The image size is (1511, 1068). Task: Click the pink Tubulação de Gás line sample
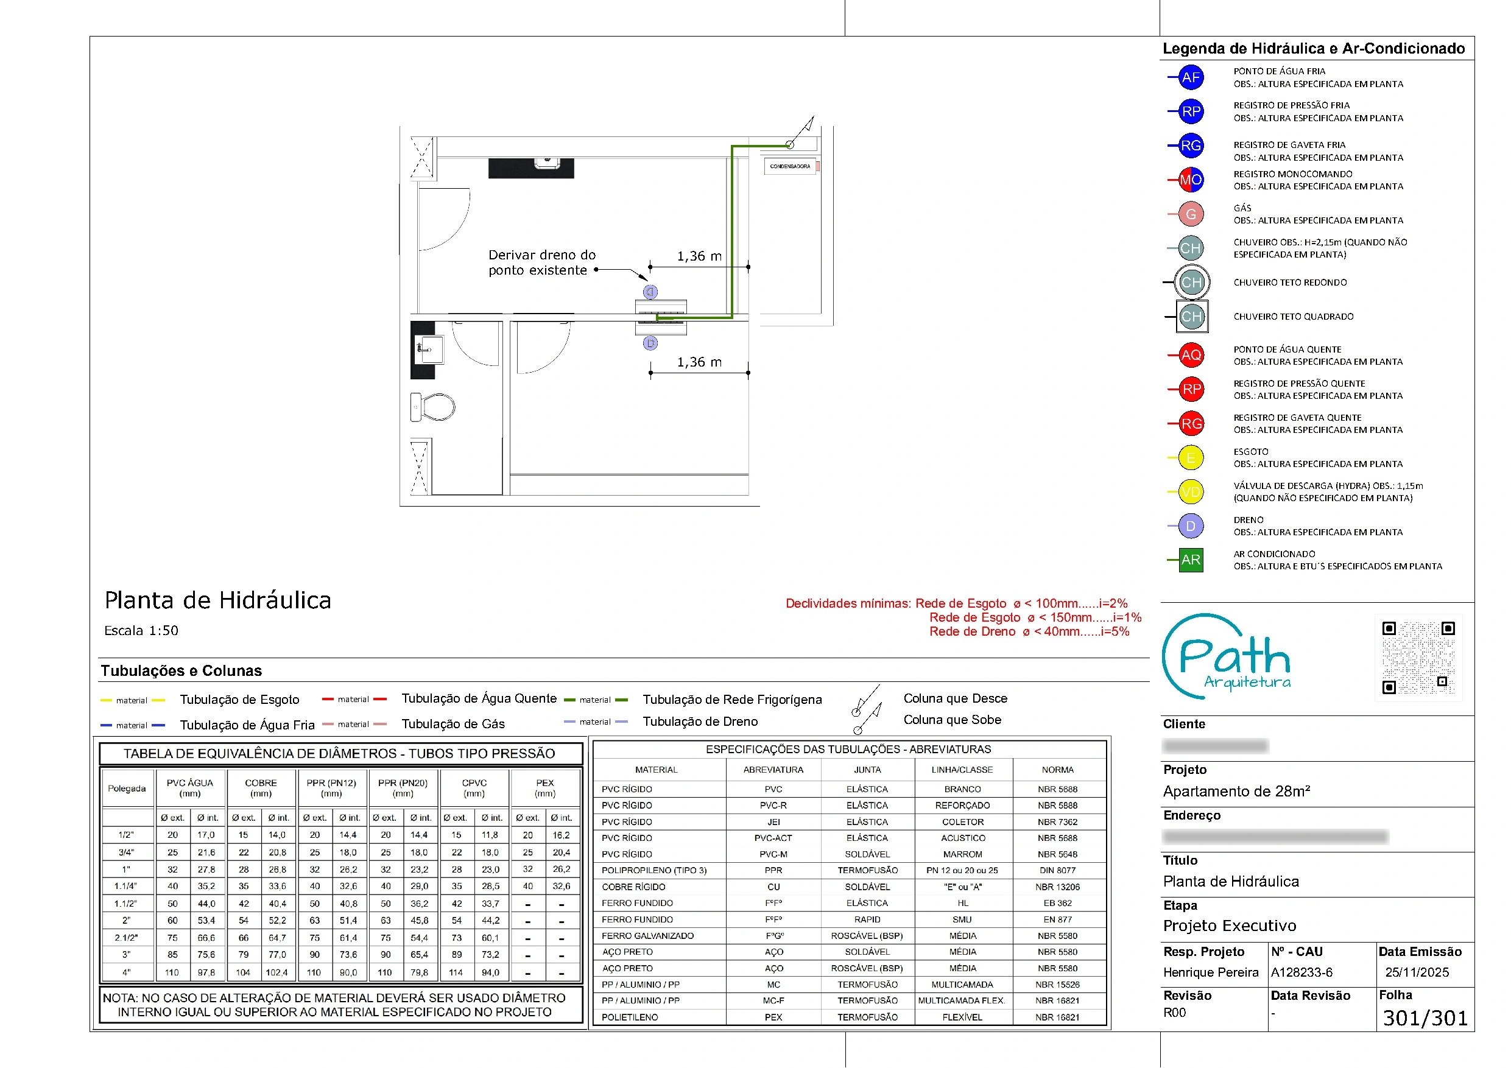pos(354,725)
